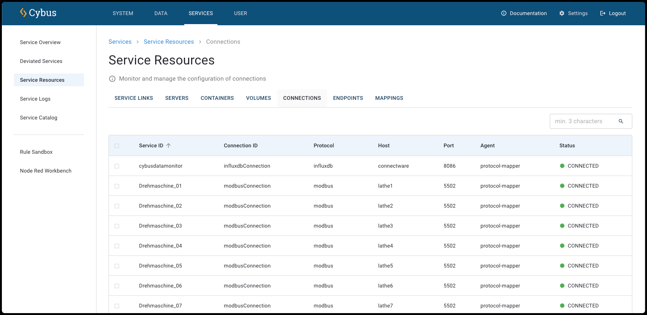Click the info icon beside the description
This screenshot has width=647, height=315.
pyautogui.click(x=112, y=79)
